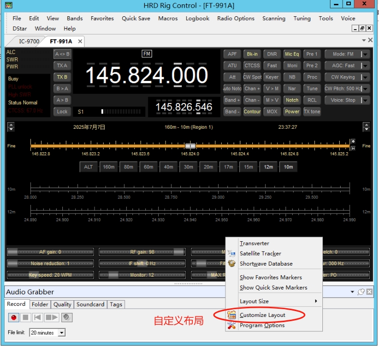Open the Quality tab in Audio Grabber
The image size is (379, 347).
point(62,304)
